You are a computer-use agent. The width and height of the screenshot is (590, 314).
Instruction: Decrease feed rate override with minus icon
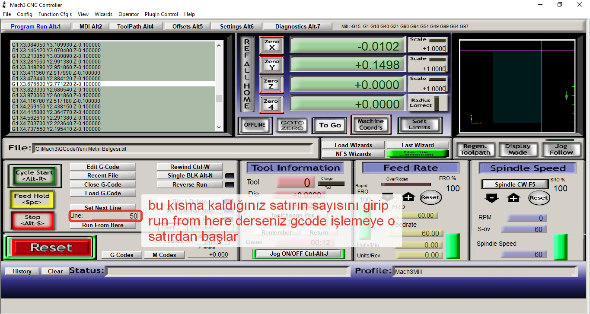388,197
